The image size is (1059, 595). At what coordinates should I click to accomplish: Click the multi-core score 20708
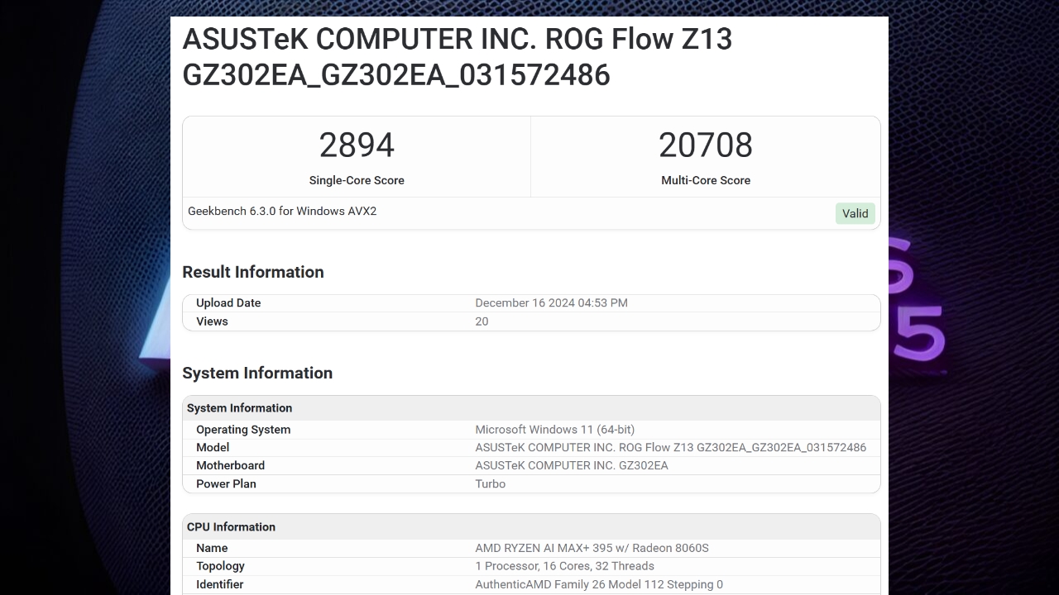[x=706, y=145]
